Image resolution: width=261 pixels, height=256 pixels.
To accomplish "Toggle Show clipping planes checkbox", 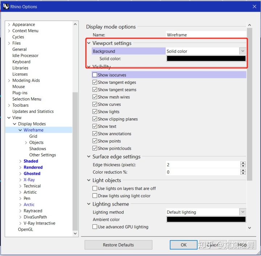I will coord(95,119).
